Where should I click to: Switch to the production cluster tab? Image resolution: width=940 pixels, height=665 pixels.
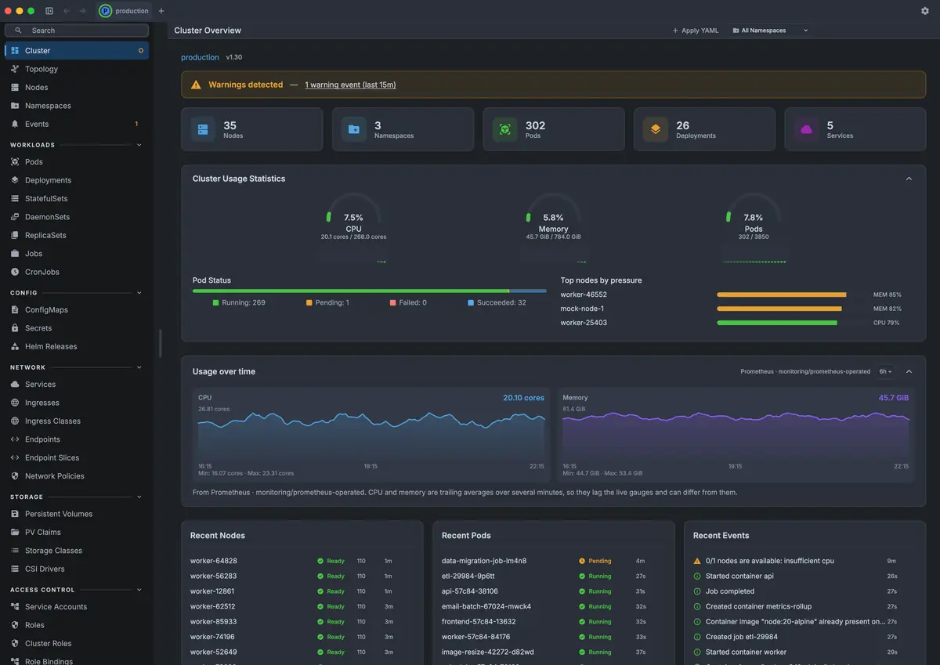point(125,11)
